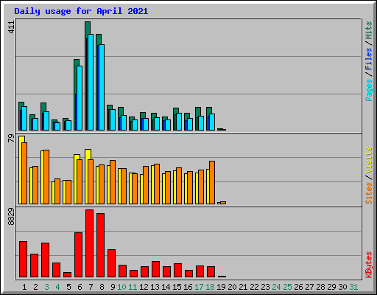Click green day label '24' on the x-axis

pos(276,287)
